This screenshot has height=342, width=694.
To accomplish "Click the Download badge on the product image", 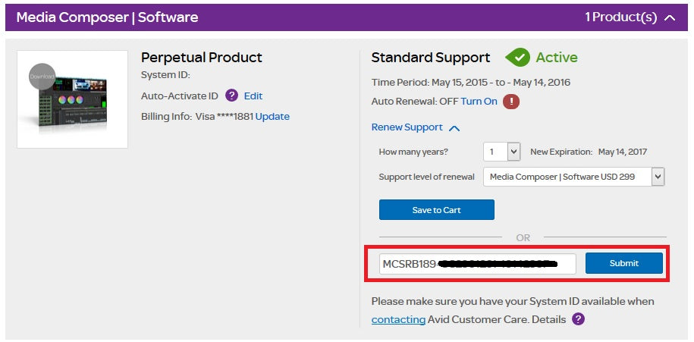I will 42,77.
